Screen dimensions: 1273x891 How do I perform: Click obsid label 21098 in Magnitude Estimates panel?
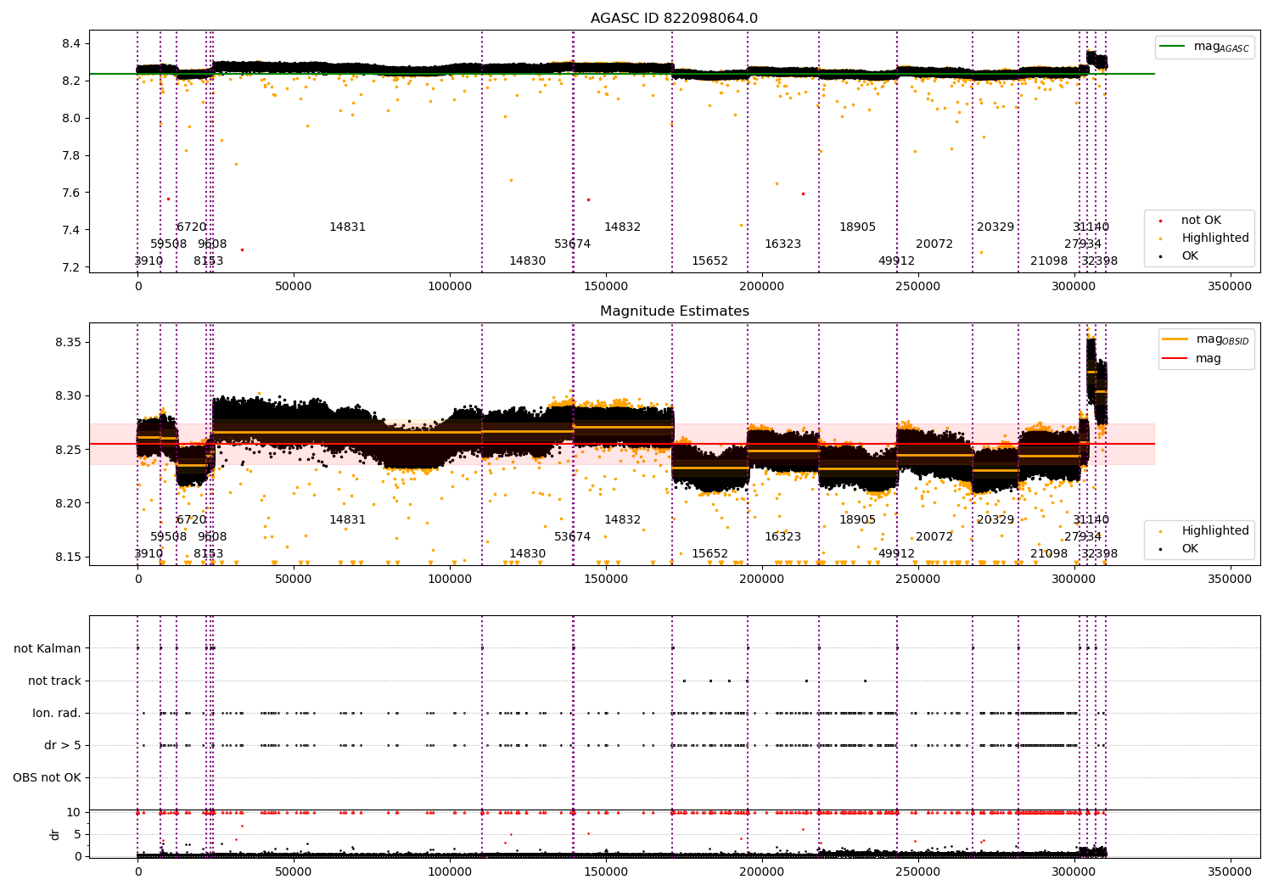1049,554
